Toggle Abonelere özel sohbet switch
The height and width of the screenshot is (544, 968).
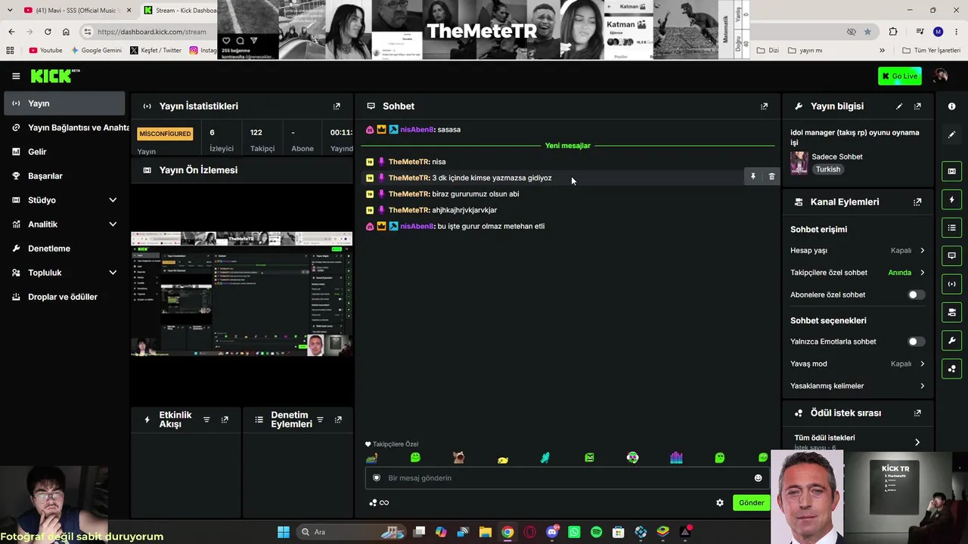(x=916, y=295)
